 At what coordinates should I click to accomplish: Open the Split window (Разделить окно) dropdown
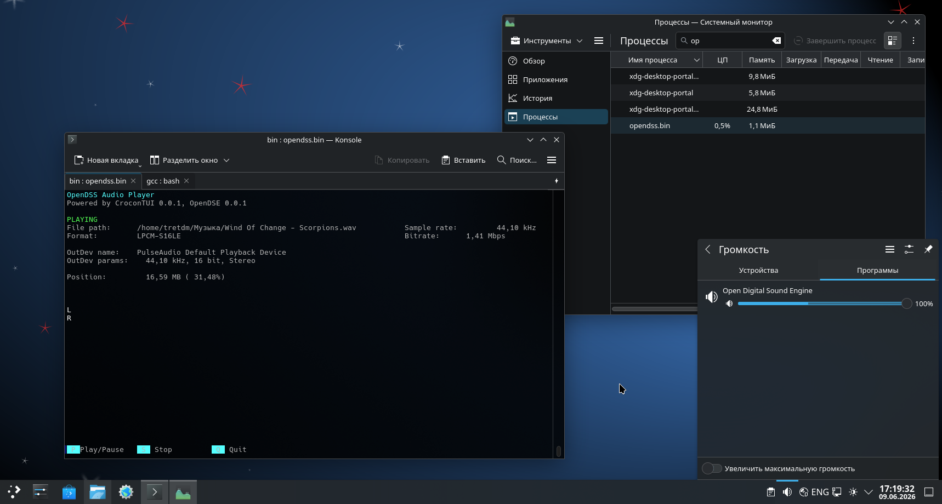click(190, 160)
